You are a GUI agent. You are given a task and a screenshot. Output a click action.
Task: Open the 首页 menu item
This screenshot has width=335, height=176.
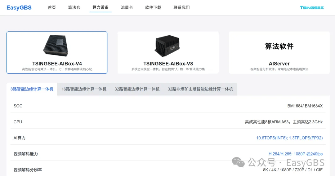pyautogui.click(x=52, y=7)
